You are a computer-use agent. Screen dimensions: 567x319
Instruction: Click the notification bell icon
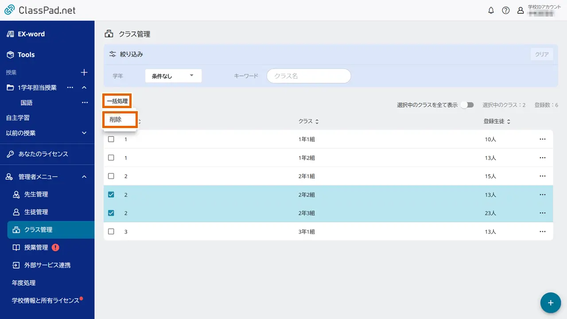click(491, 11)
